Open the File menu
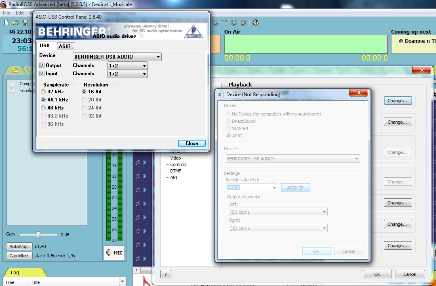436x286 pixels. pos(6,13)
